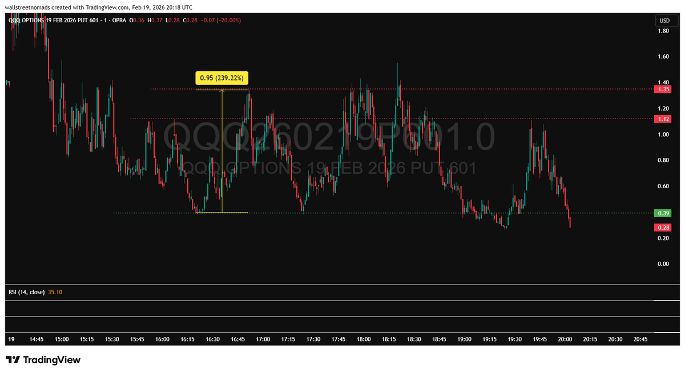Select the red 1.35 price label
685x374 pixels.
click(x=663, y=90)
